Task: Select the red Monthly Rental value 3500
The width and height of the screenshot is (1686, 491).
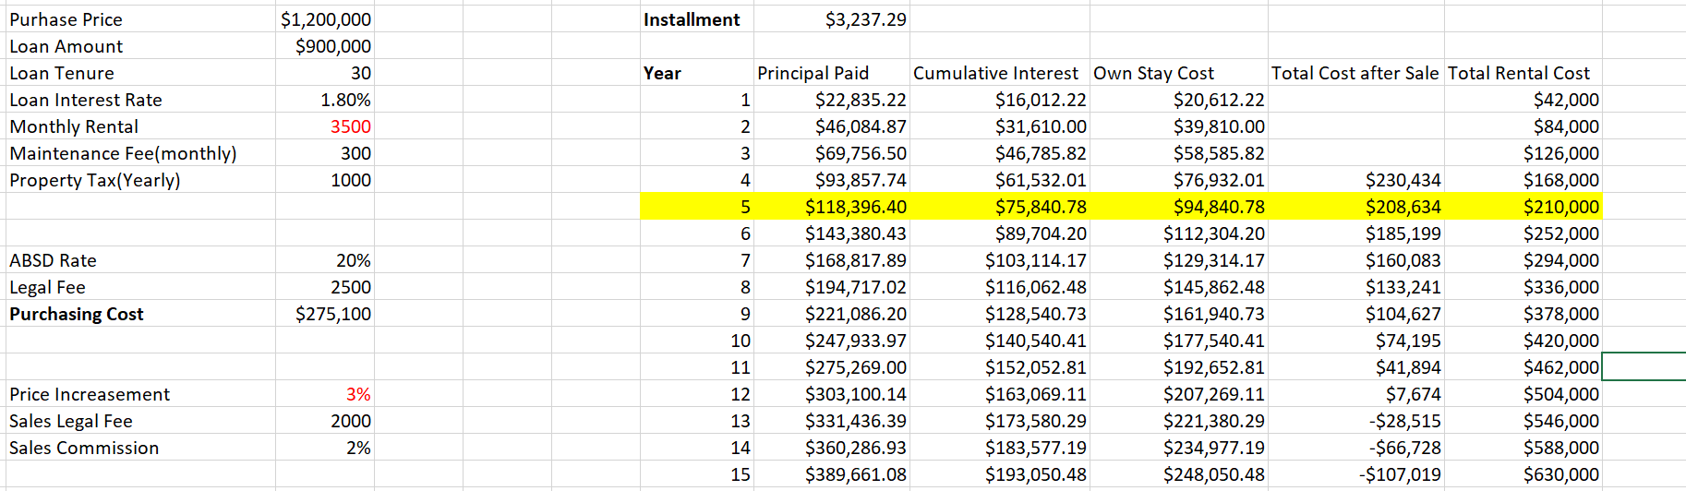Action: pyautogui.click(x=350, y=126)
